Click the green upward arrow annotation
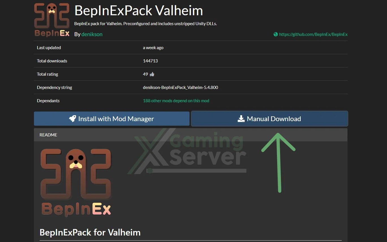The height and width of the screenshot is (242, 387). 279,163
